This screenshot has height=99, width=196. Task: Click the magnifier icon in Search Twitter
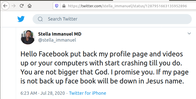40,19
